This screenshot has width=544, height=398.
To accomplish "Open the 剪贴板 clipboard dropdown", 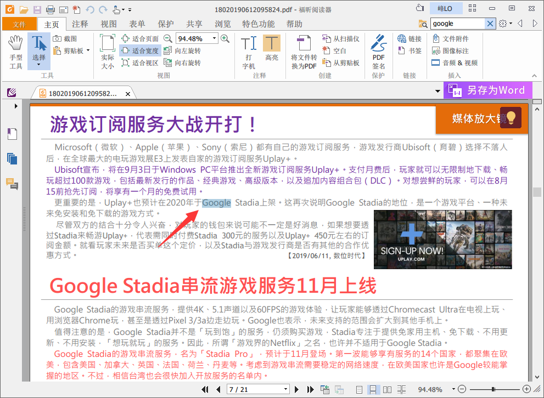I will [x=88, y=50].
